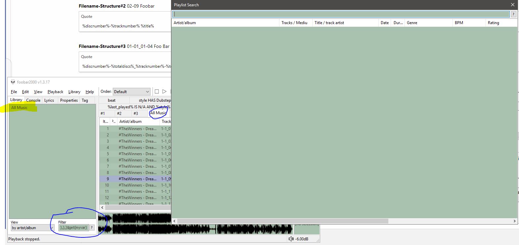The width and height of the screenshot is (519, 245).
Task: Select playlist row 3 #TheWinners
Action: pyautogui.click(x=135, y=141)
